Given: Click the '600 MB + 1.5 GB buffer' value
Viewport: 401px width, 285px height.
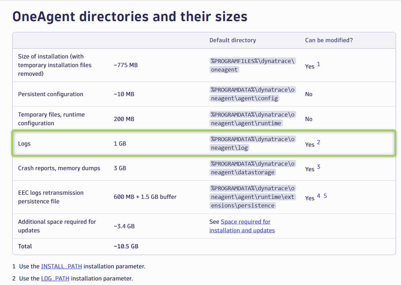Looking at the screenshot, I should 145,197.
